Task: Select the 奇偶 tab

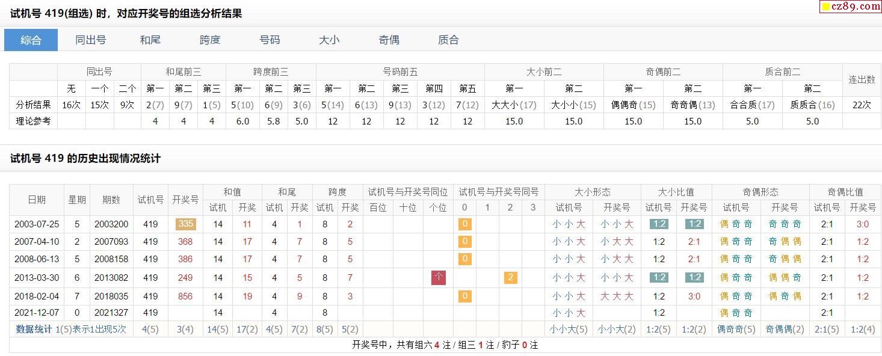Action: tap(389, 40)
